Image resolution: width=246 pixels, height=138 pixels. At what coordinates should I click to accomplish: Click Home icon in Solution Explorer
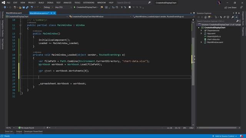pyautogui.click(x=205, y=17)
